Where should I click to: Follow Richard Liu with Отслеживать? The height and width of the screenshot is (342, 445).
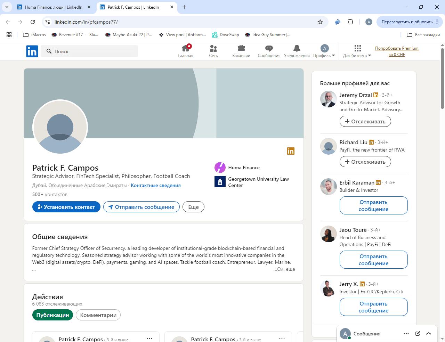tap(365, 162)
